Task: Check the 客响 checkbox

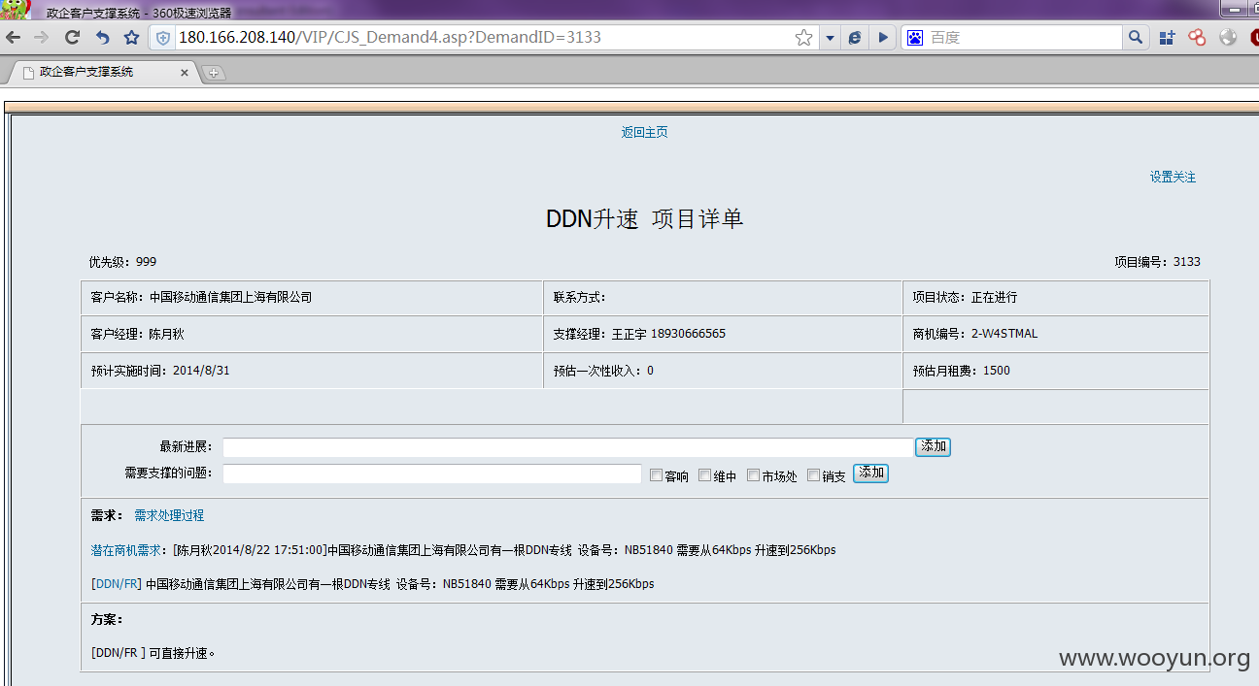Action: pos(657,475)
